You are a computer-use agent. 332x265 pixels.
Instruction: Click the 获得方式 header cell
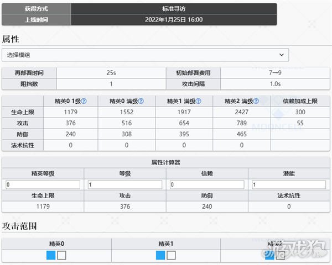pyautogui.click(x=37, y=9)
